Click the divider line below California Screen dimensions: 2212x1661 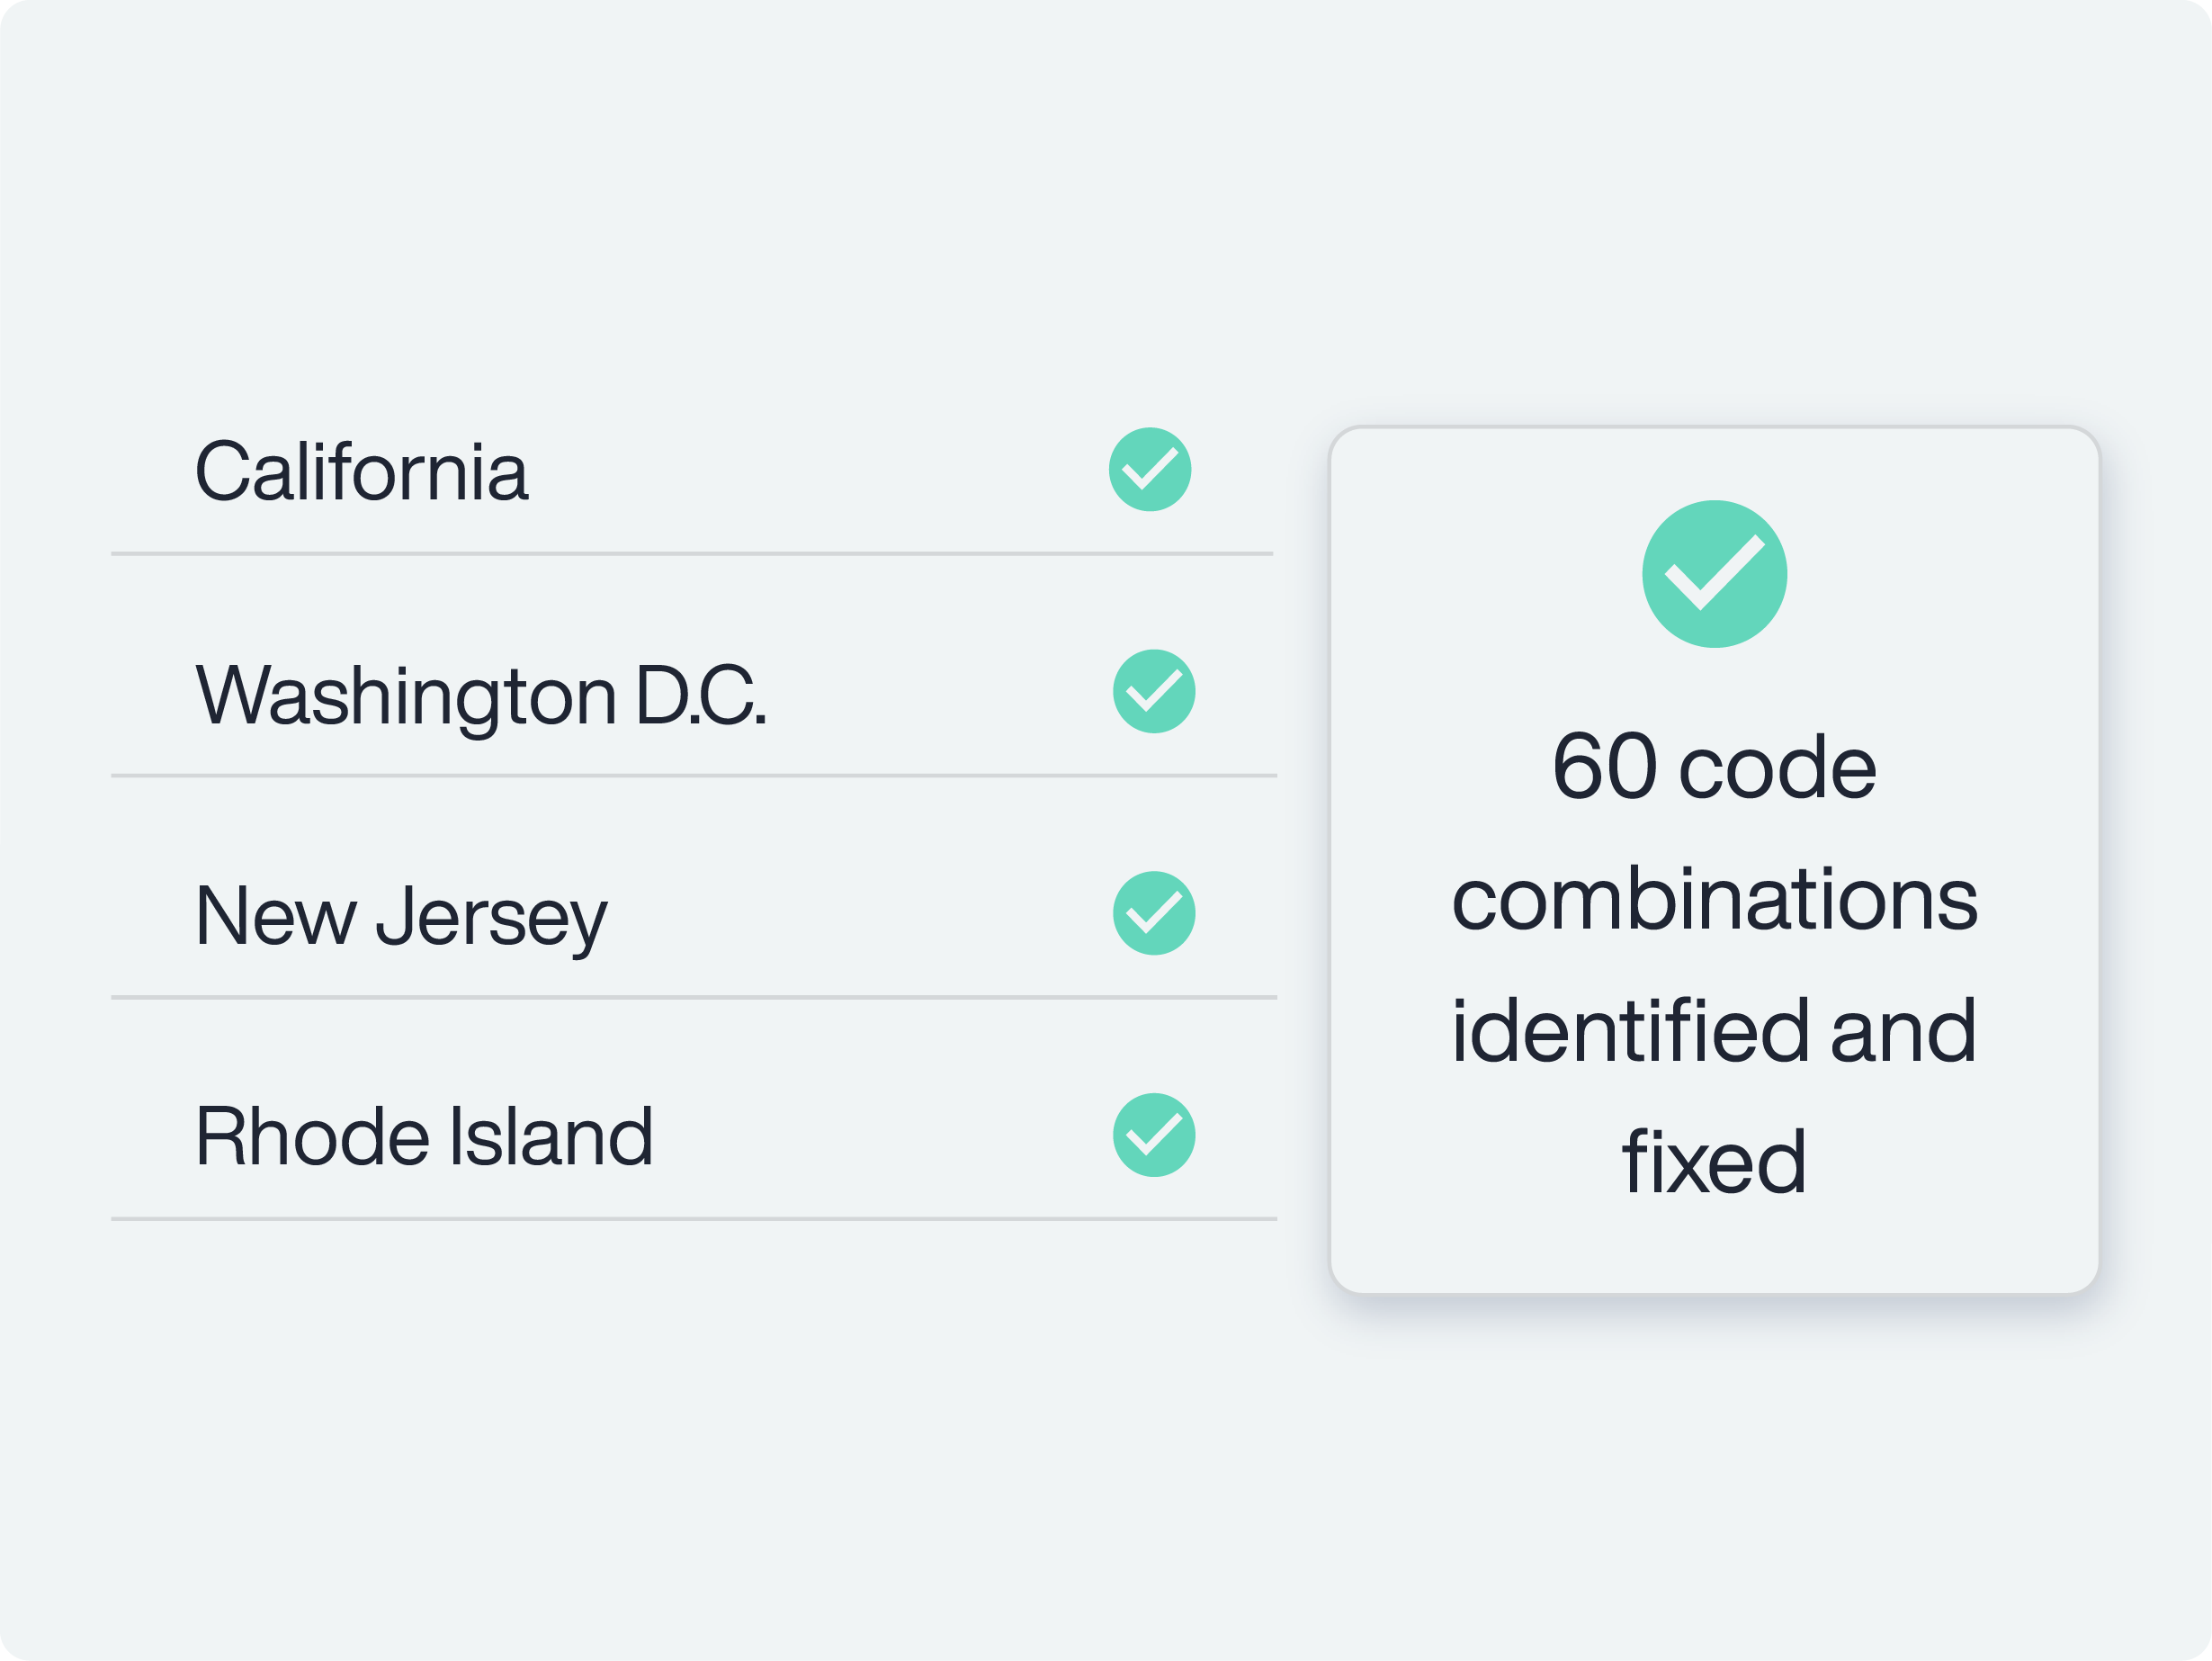click(692, 553)
